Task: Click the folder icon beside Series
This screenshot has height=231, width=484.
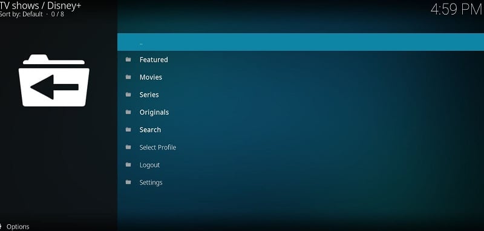Action: click(x=128, y=94)
